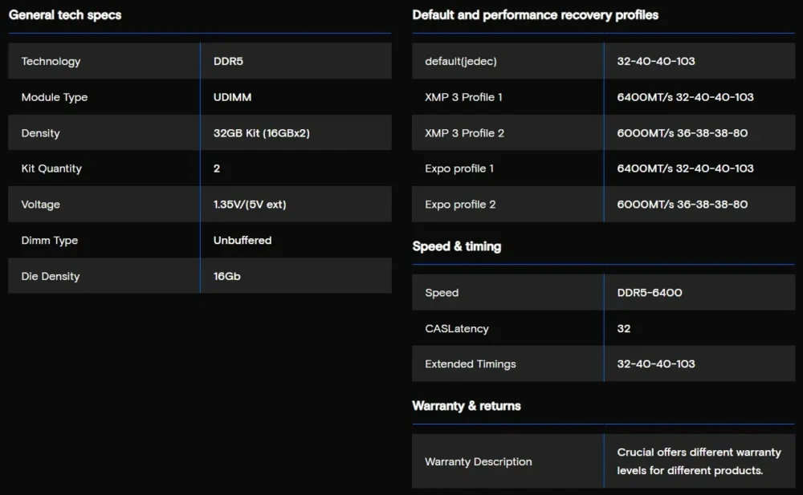The height and width of the screenshot is (495, 803).
Task: Click the "Warranty & returns" section heading
Action: pos(467,406)
